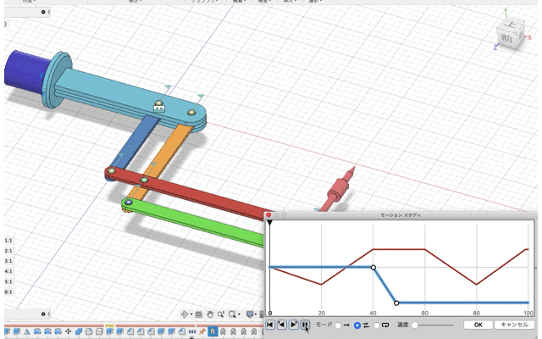The height and width of the screenshot is (339, 542).
Task: Click the 上 face of the ViewCube
Action: click(x=512, y=25)
